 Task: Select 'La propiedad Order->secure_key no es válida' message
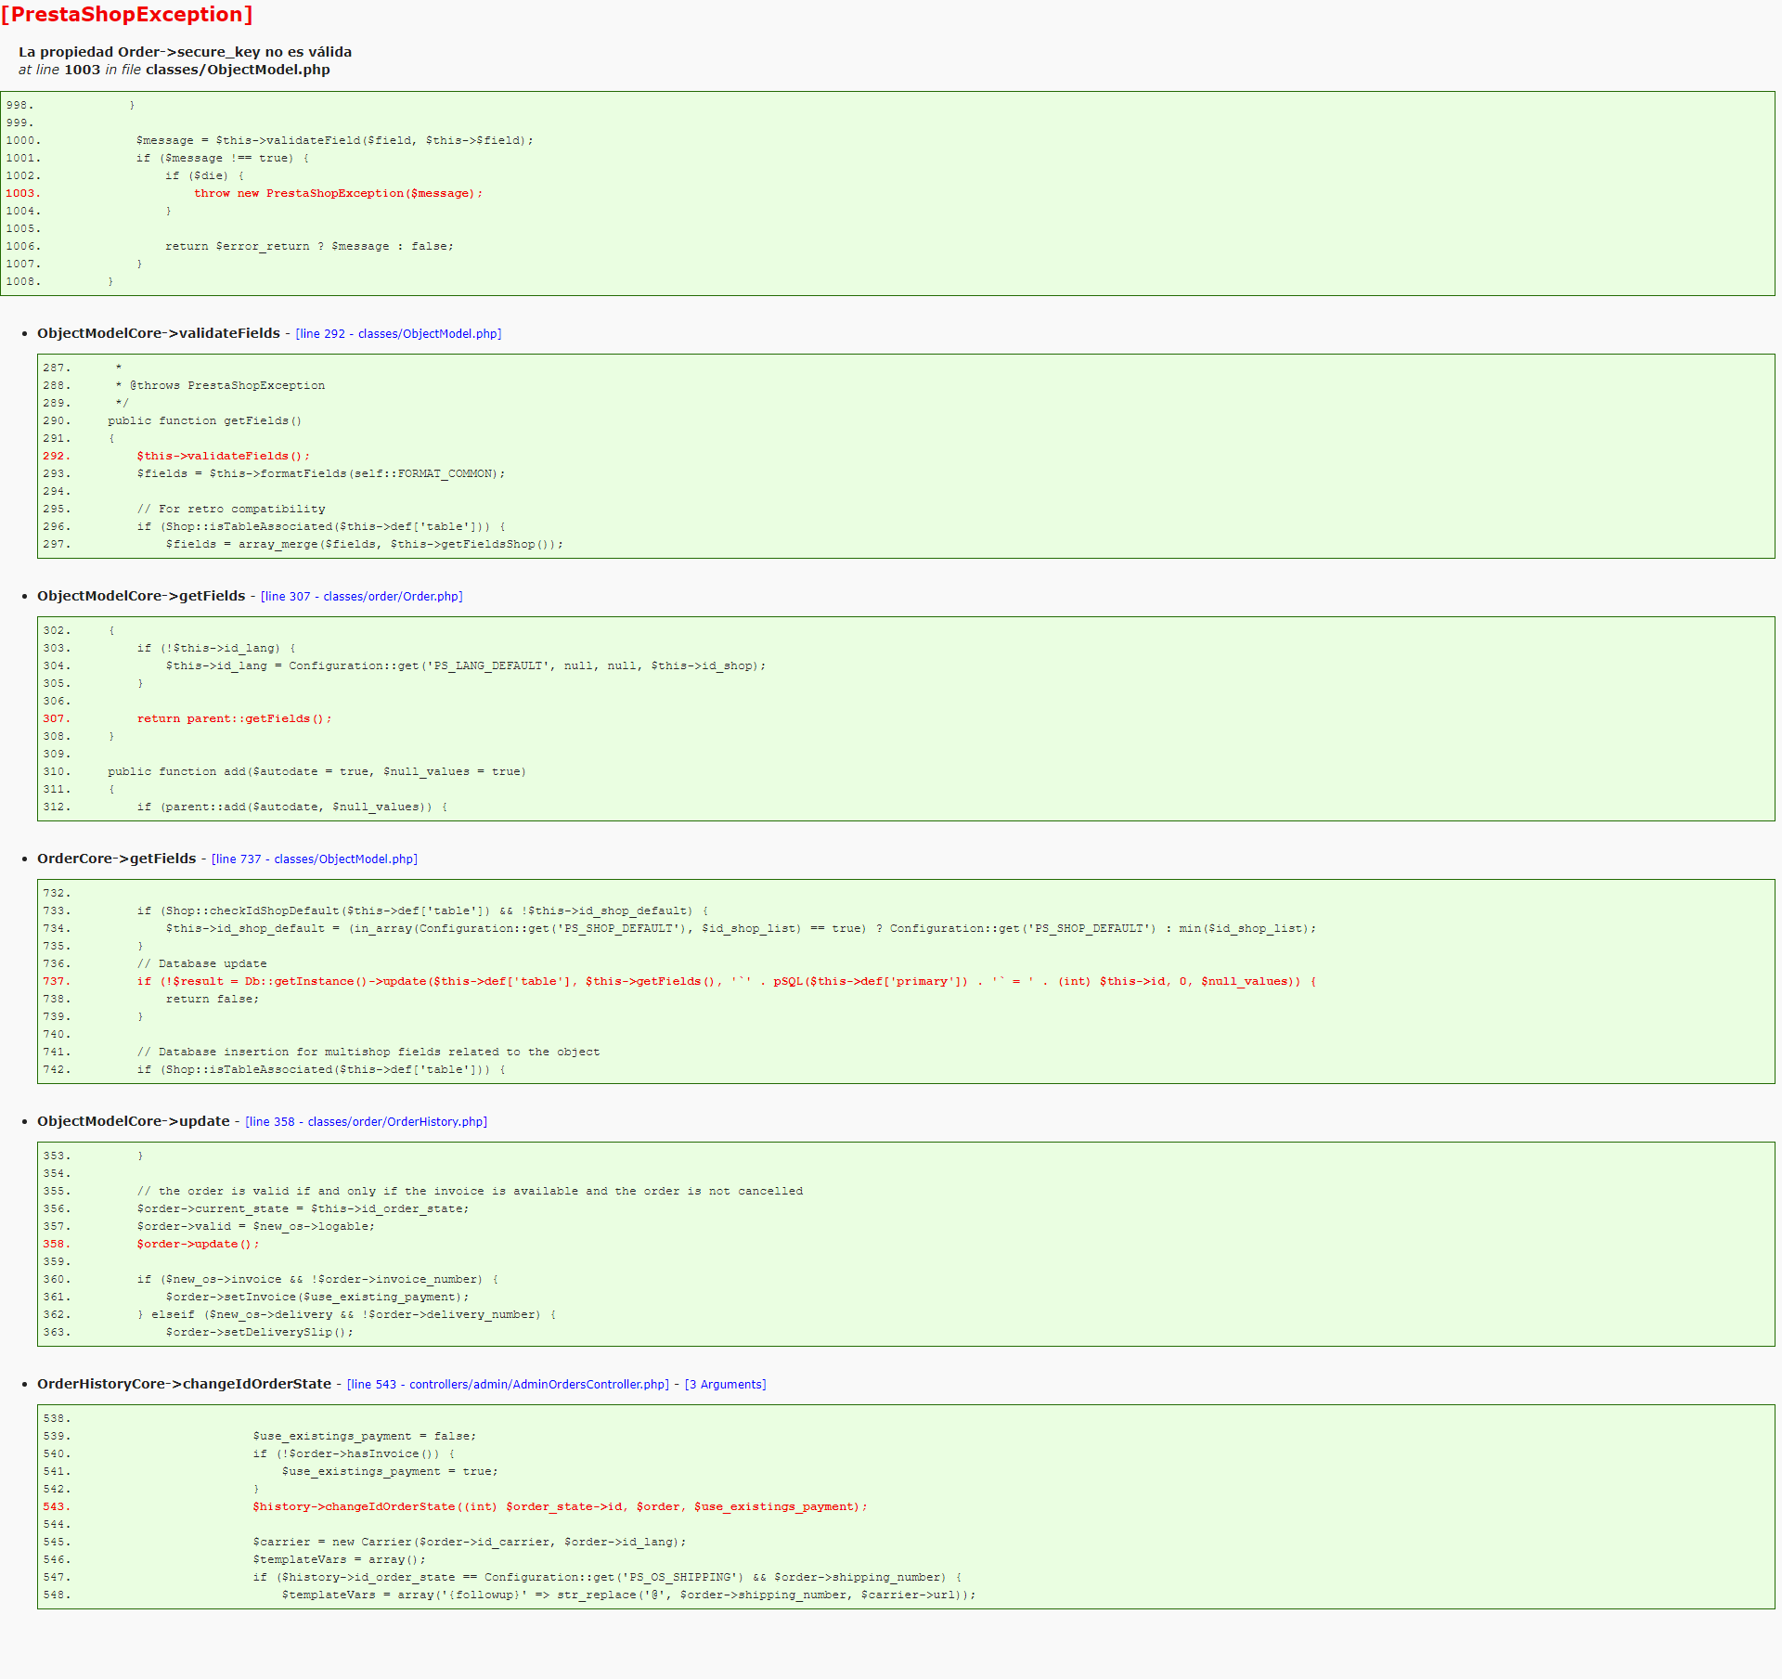[185, 52]
